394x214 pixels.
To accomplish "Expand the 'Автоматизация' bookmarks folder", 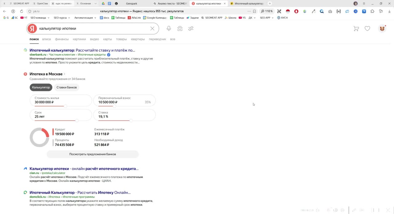I will point(85,18).
